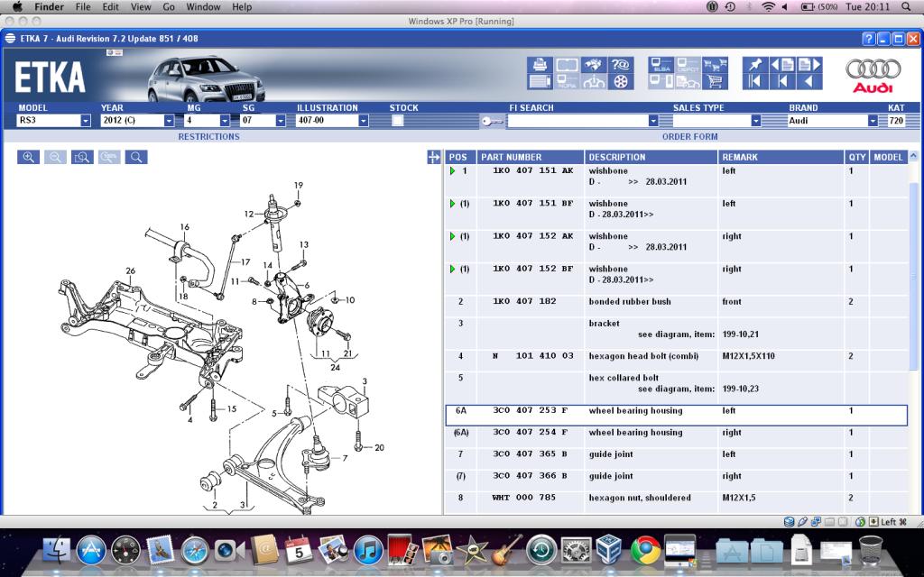
Task: Expand the ILLUSTRATION dropdown 407-00
Action: click(x=364, y=121)
